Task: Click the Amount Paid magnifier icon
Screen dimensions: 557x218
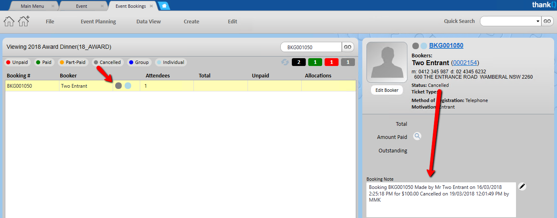Action: click(417, 136)
